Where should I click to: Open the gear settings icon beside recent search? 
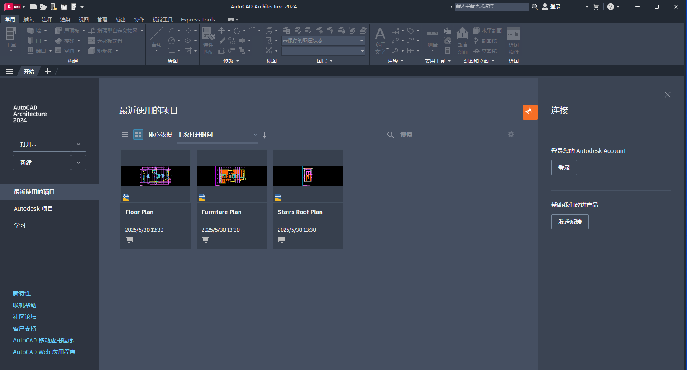coord(511,135)
